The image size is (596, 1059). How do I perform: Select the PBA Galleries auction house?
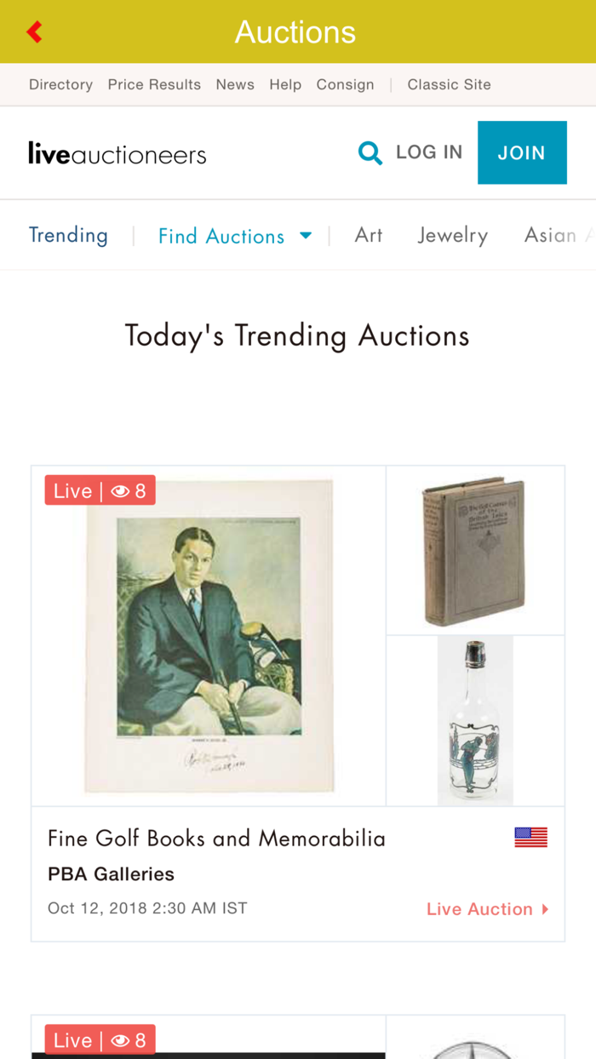click(110, 873)
